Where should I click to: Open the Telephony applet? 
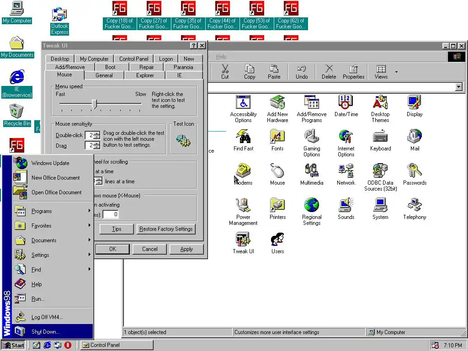click(x=414, y=209)
